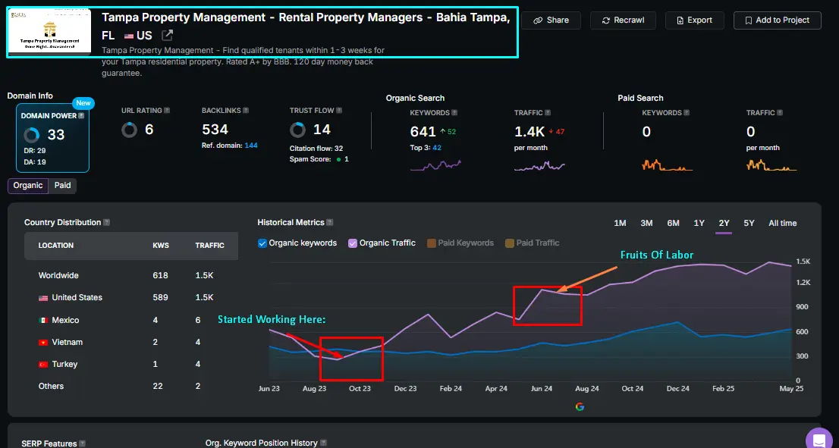The width and height of the screenshot is (839, 448).
Task: Click Paid Search Traffic info icon
Action: (780, 113)
